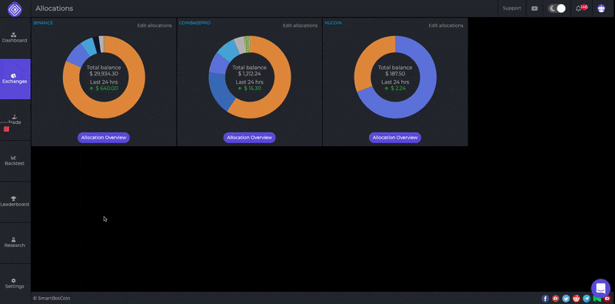Click the © SmartBotCoin footer text

pyautogui.click(x=52, y=299)
